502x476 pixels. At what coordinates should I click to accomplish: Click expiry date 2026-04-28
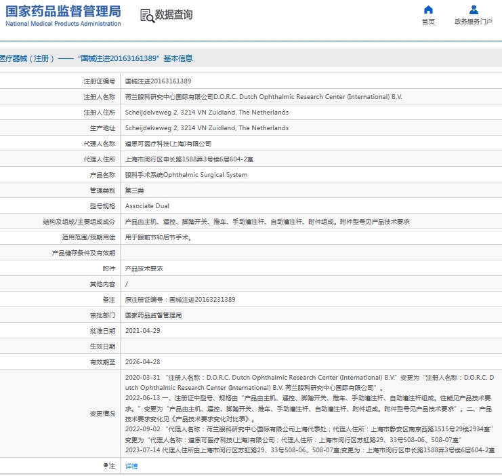(142, 362)
